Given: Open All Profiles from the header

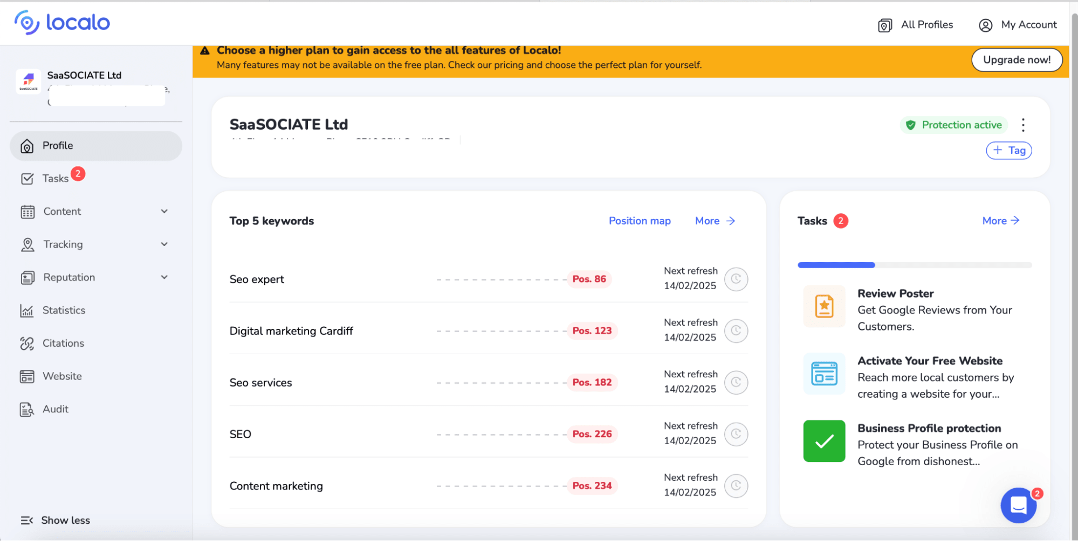Looking at the screenshot, I should (x=915, y=25).
